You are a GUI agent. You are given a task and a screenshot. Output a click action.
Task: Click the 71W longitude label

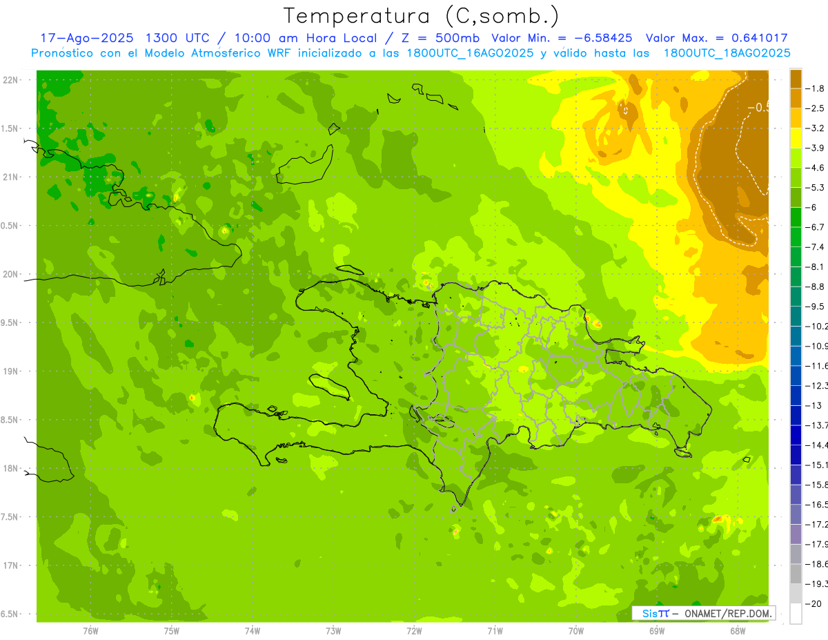(x=495, y=631)
